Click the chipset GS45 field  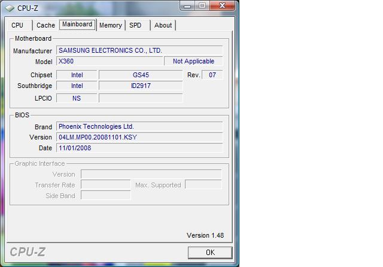click(141, 75)
